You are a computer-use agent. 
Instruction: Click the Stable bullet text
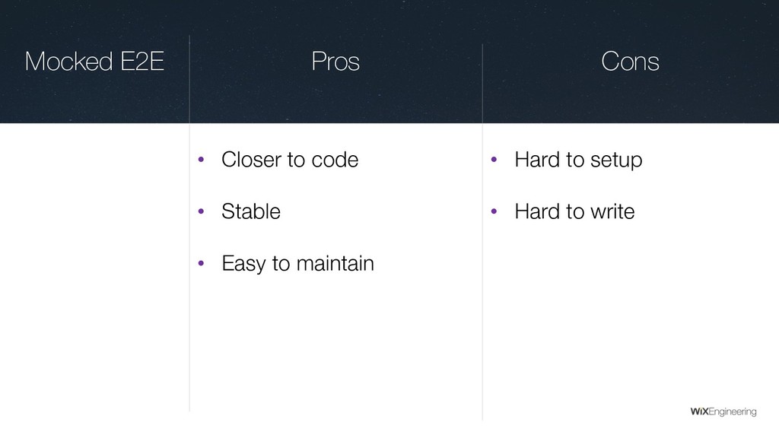coord(250,211)
